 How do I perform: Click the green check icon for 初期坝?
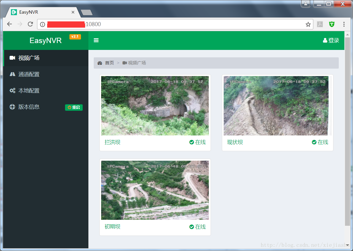[192, 227]
